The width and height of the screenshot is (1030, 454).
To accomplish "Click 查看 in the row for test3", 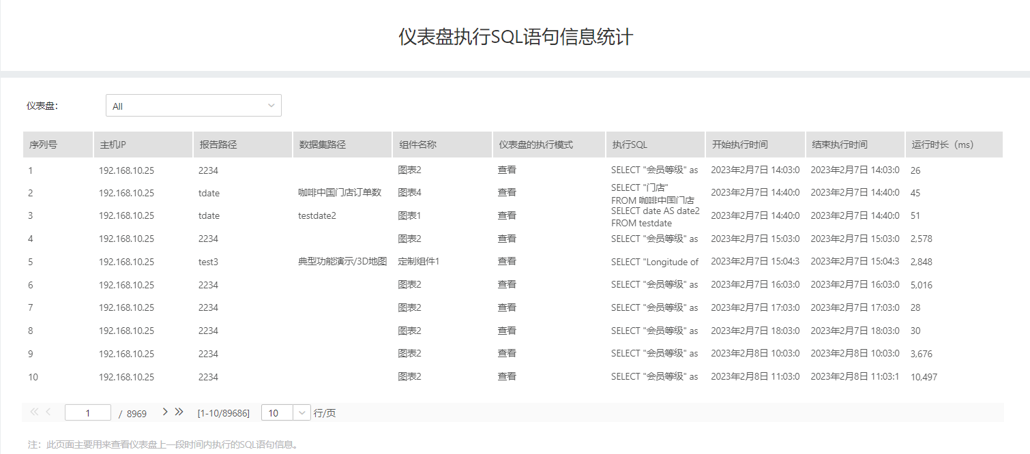I will (x=507, y=261).
